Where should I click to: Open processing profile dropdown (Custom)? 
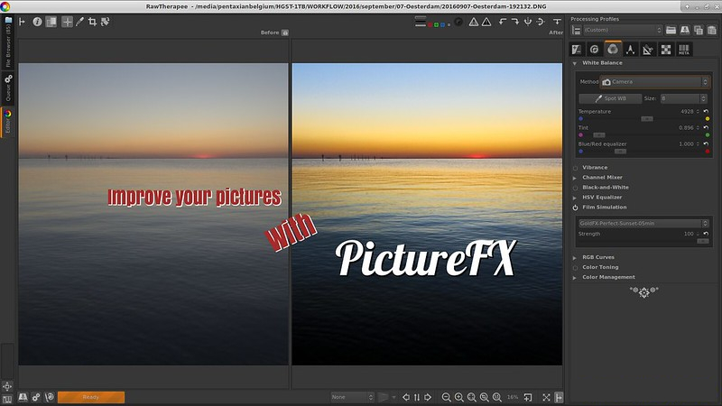[x=623, y=30]
